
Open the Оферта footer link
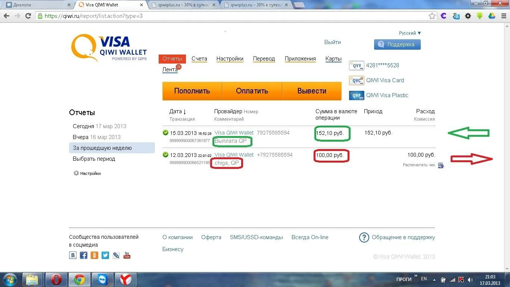(211, 237)
